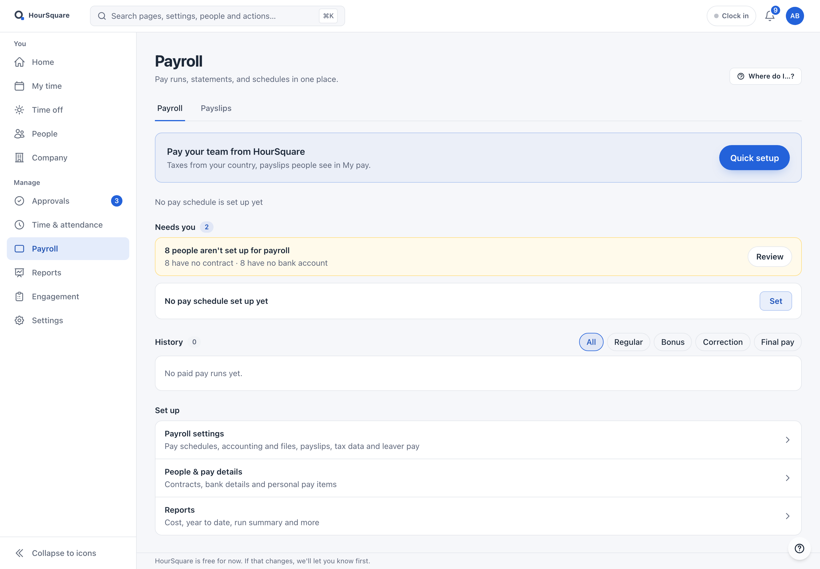This screenshot has height=569, width=820.
Task: Focus the search pages input field
Action: coord(217,16)
